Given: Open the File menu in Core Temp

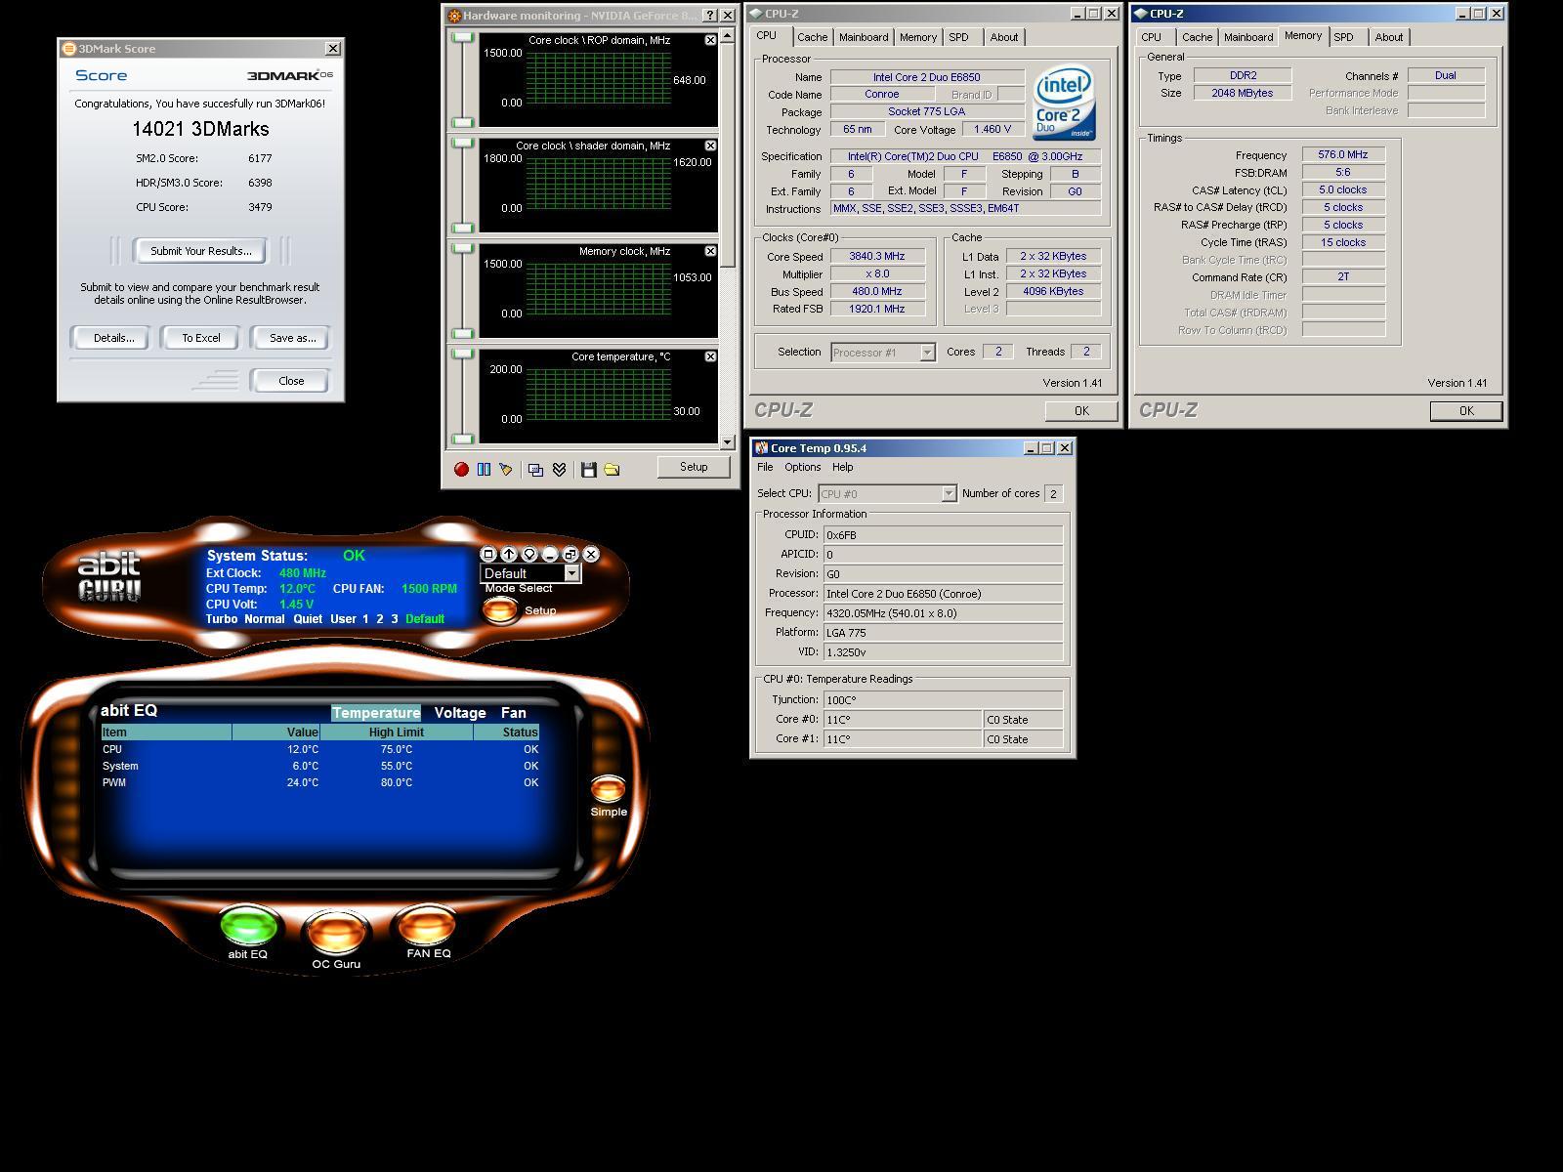Looking at the screenshot, I should pos(765,468).
